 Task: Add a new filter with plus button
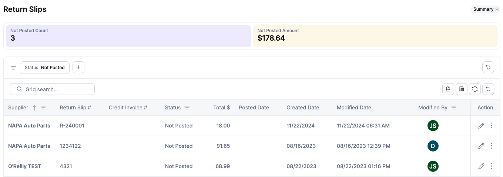[x=78, y=67]
